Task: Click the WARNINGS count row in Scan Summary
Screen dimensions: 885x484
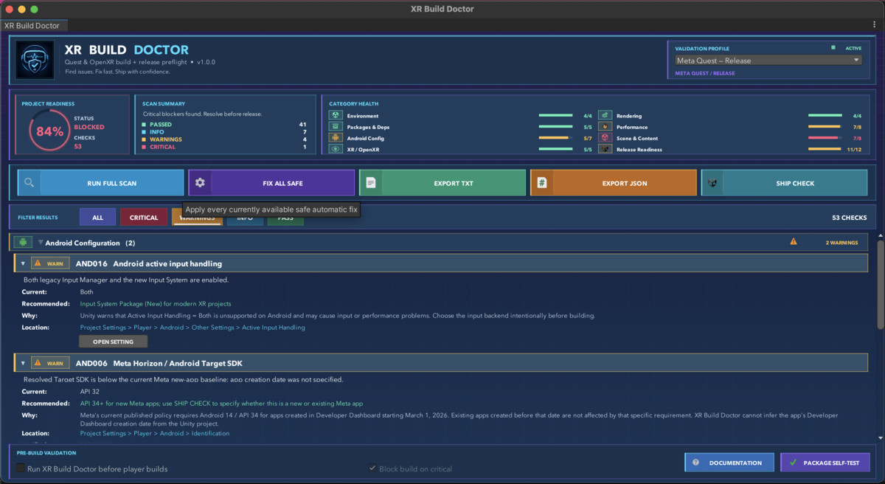Action: 225,139
